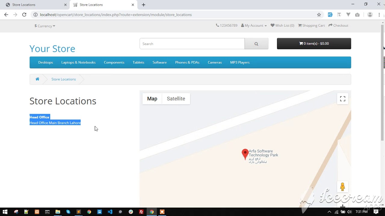Open Slack from the taskbar
This screenshot has height=216, width=385.
(131, 212)
